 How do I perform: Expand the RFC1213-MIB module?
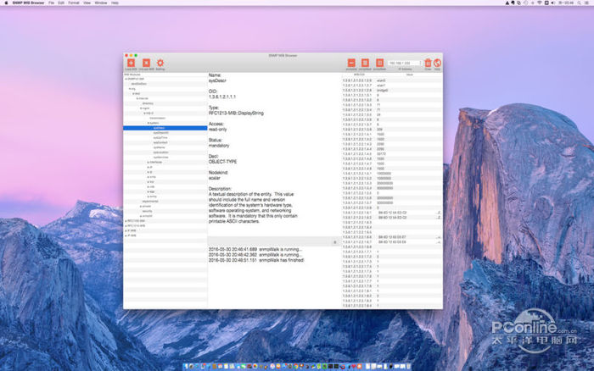click(126, 226)
